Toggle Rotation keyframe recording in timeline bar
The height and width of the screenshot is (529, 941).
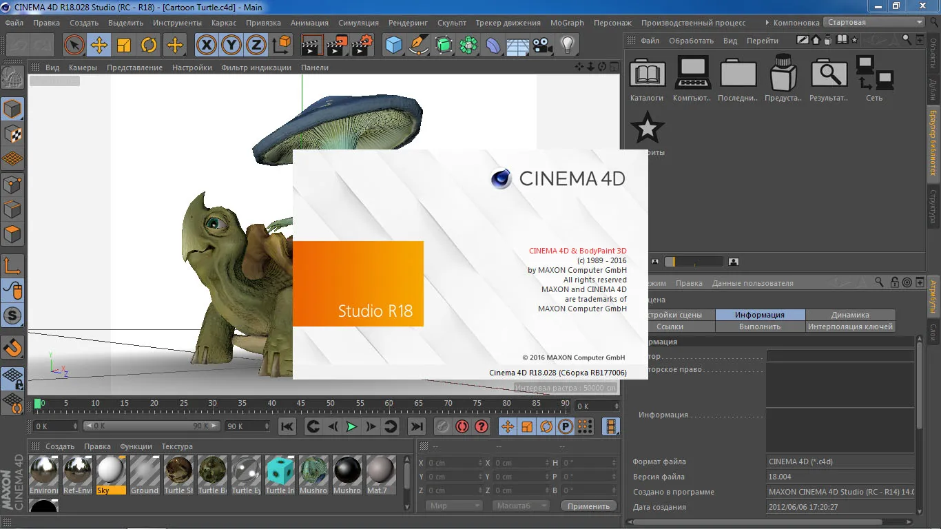click(x=546, y=426)
